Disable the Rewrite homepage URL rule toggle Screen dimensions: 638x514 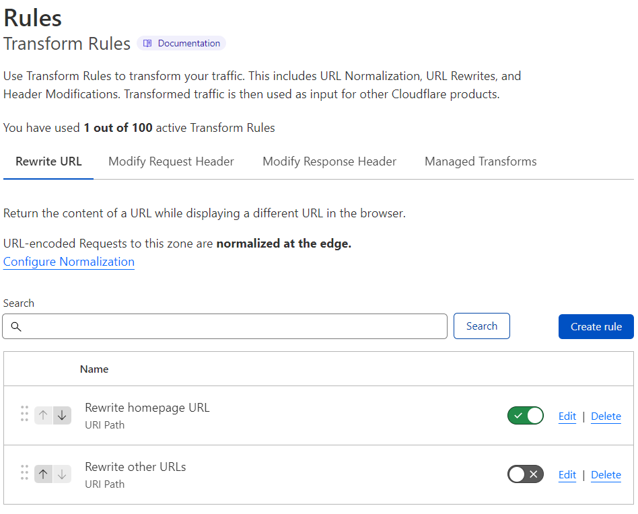526,415
